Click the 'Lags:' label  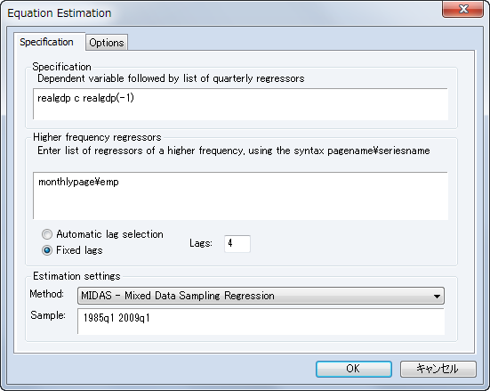[x=201, y=243]
